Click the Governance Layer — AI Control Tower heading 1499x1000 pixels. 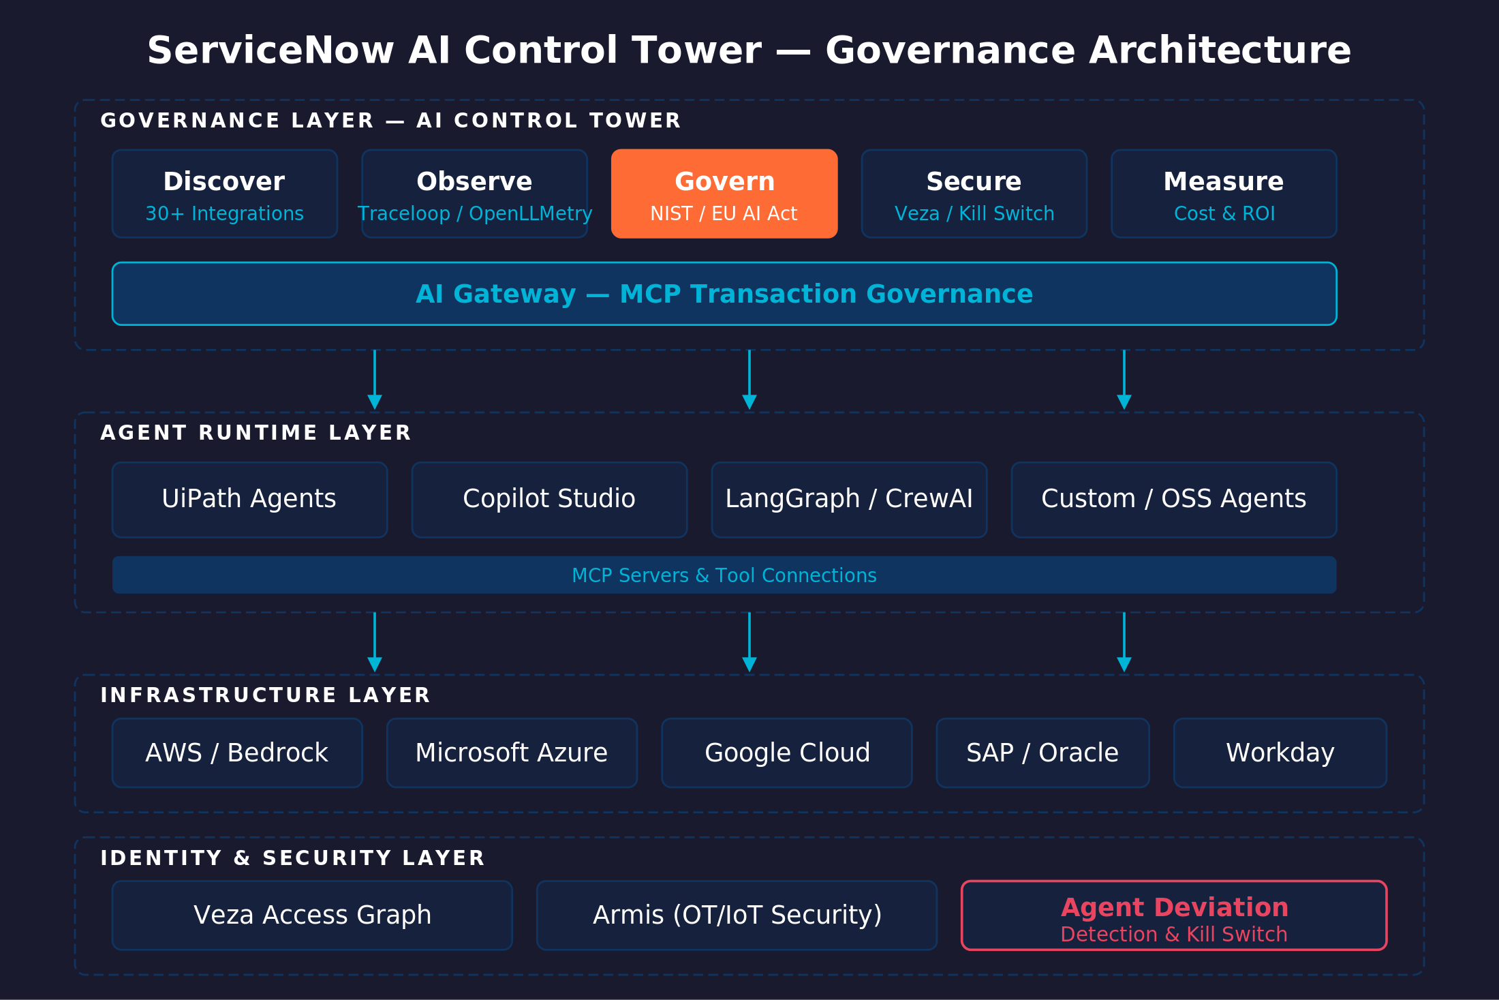[x=390, y=121]
